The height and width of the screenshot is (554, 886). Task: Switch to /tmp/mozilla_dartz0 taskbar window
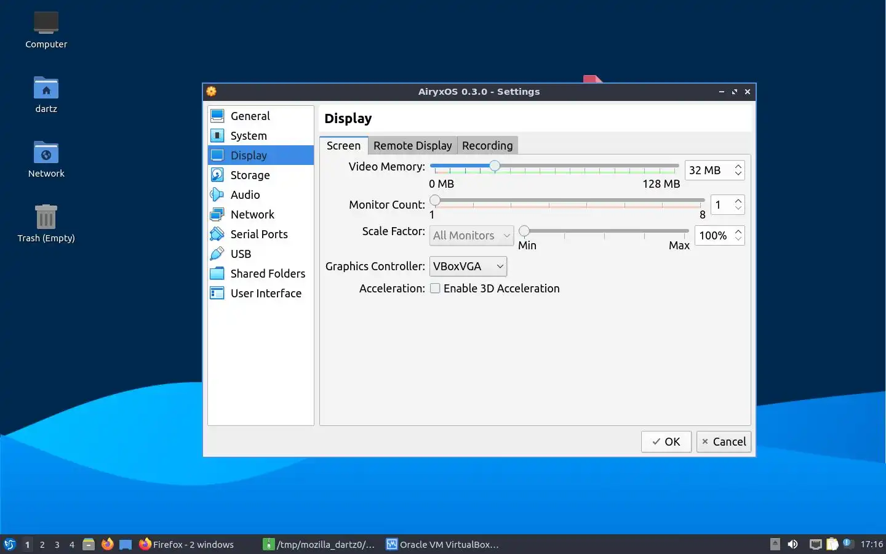coord(319,544)
